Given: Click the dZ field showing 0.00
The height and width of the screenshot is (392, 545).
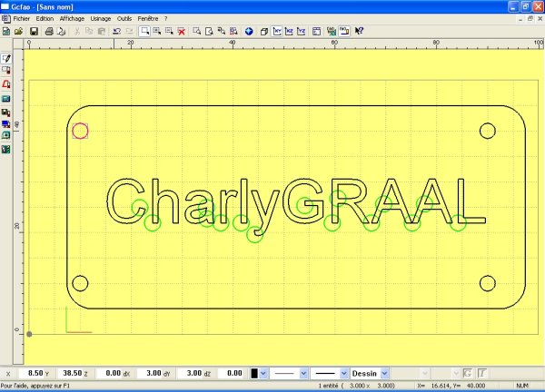Looking at the screenshot, I should point(231,373).
